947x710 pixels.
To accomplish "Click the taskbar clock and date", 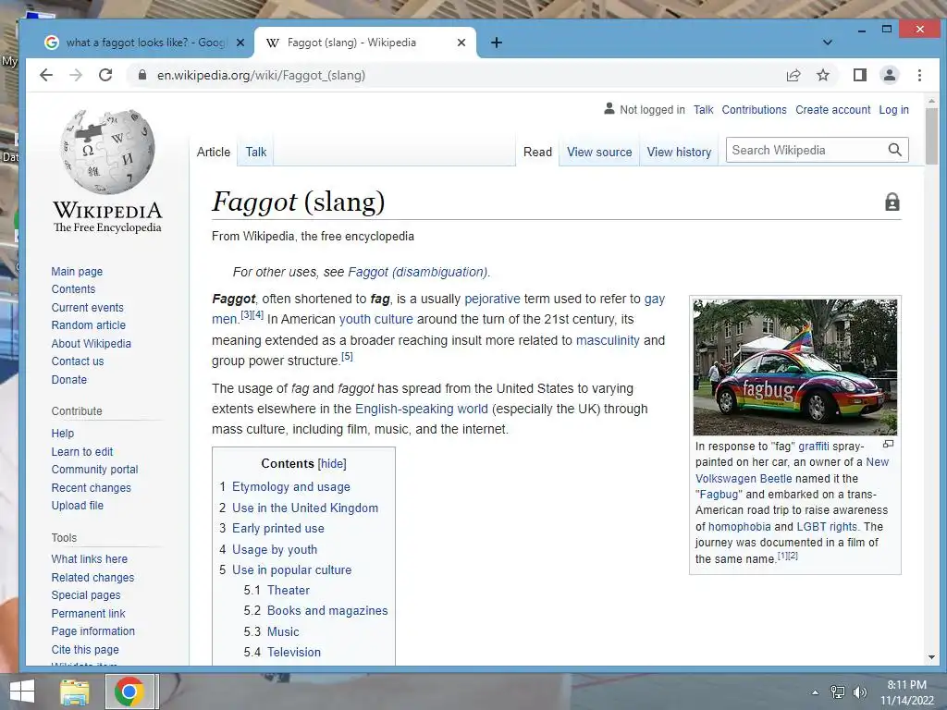I will [906, 692].
